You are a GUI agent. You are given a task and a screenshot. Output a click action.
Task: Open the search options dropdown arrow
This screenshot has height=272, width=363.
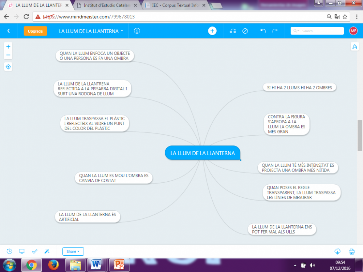pyautogui.click(x=297, y=31)
